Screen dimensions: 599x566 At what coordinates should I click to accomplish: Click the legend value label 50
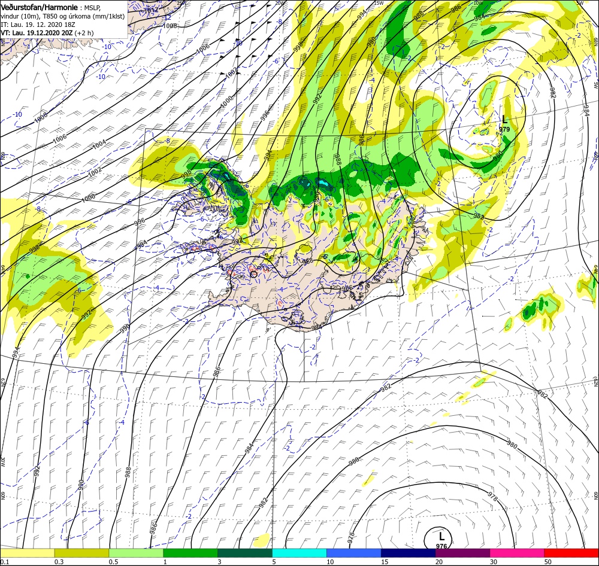[548, 562]
